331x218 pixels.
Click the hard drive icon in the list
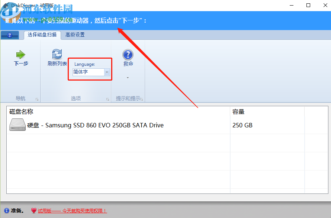point(17,125)
